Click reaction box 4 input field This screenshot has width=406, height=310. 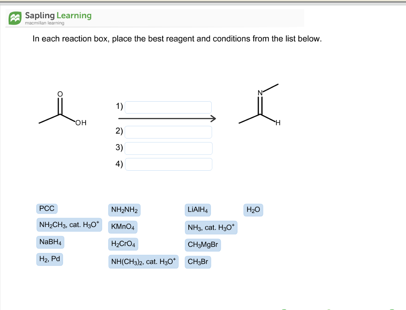click(169, 164)
